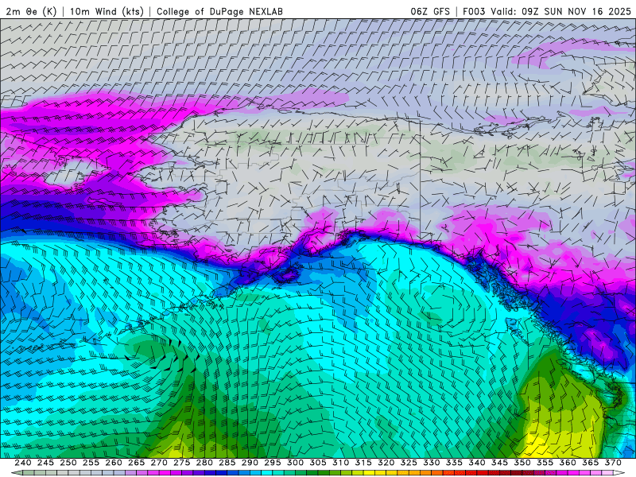Select the 370 legend value

613,463
